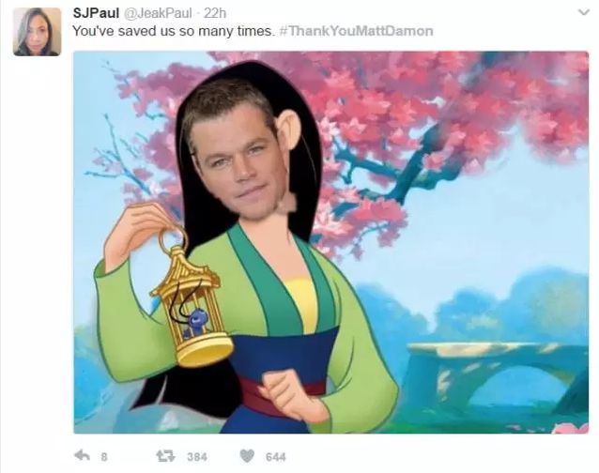Open the #ThankYouMattDamon hashtag
Image resolution: width=599 pixels, height=473 pixels.
coord(357,31)
